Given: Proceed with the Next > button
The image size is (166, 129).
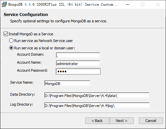Looking at the screenshot, I should coord(122,121).
